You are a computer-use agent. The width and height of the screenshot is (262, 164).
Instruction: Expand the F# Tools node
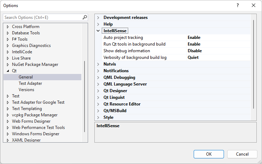(8, 39)
